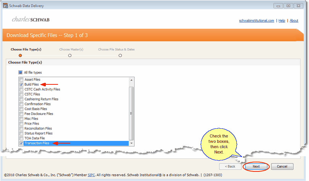The image size is (309, 181).
Task: Maximize the Schwab Data Delivery window
Action: tap(288, 6)
